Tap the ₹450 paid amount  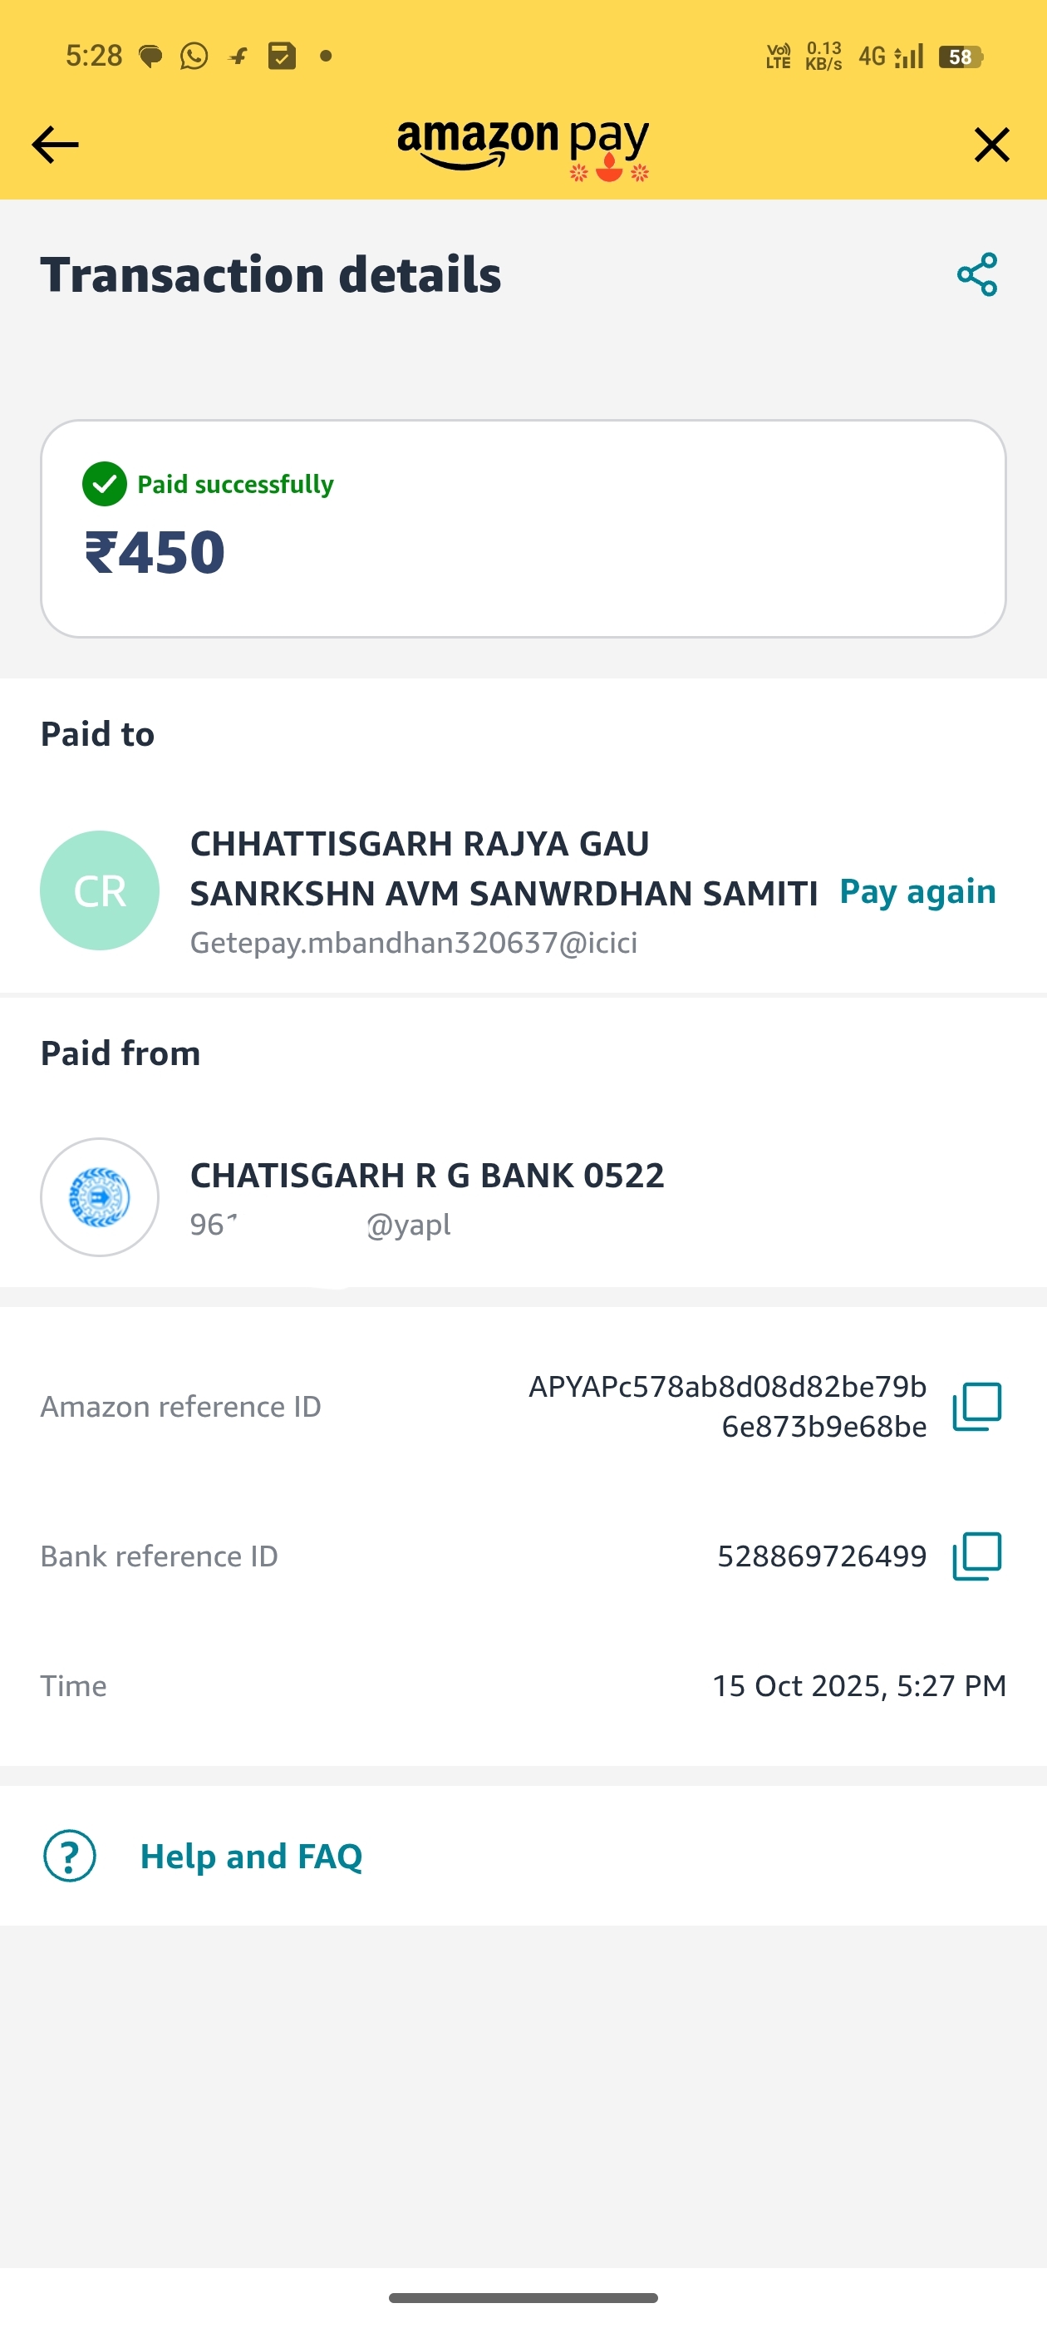point(155,552)
